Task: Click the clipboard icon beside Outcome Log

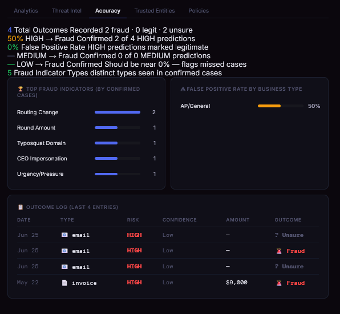Action: 21,207
